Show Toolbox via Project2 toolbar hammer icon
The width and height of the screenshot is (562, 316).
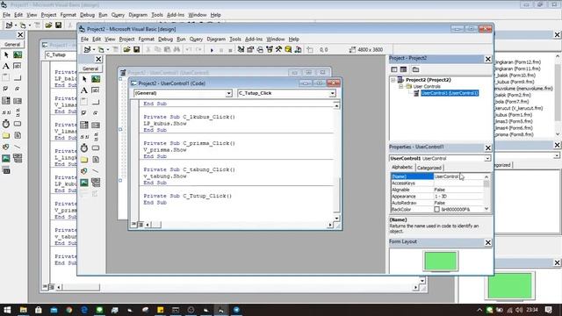278,49
